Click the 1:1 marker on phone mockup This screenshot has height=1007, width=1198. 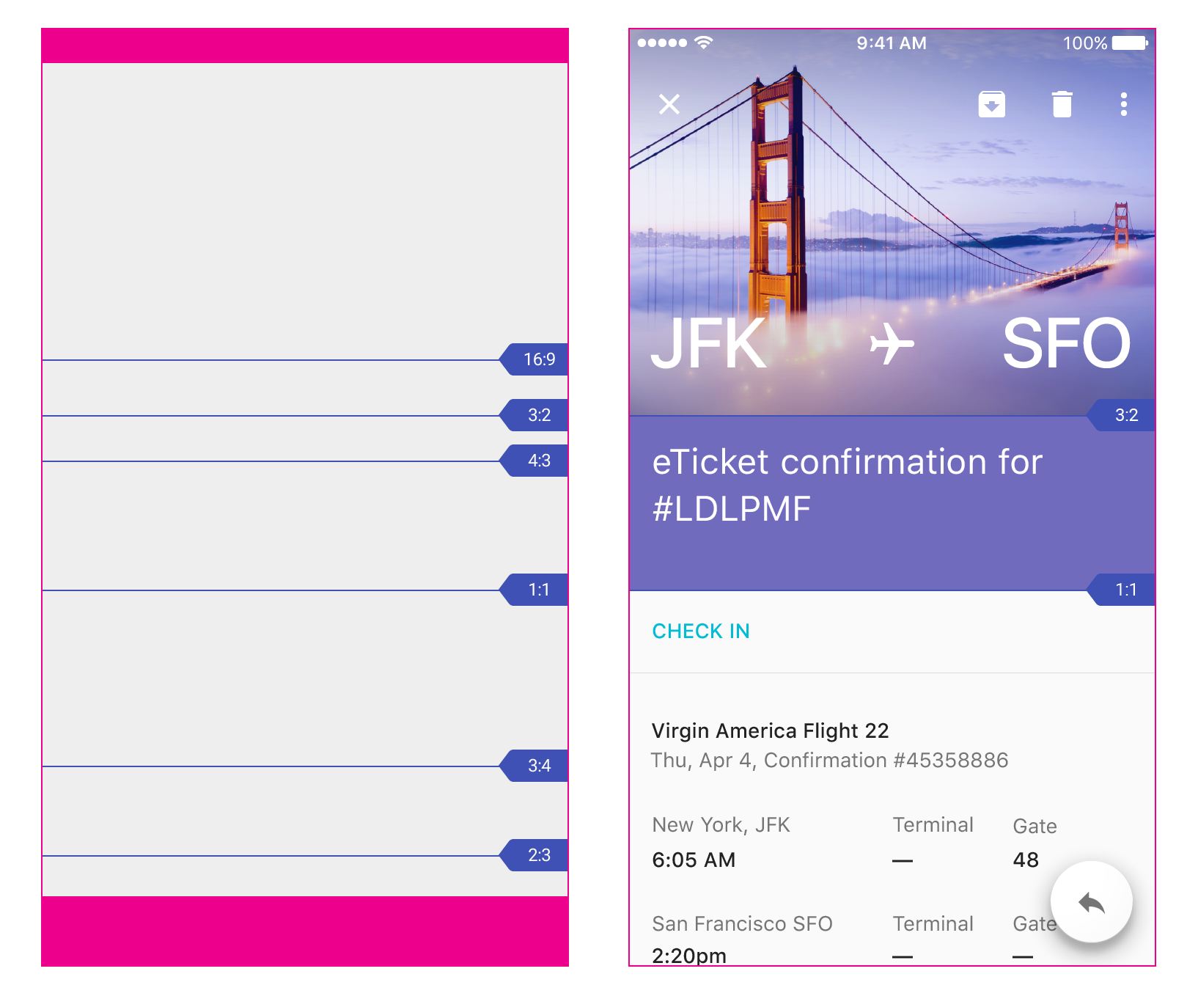click(x=1125, y=590)
